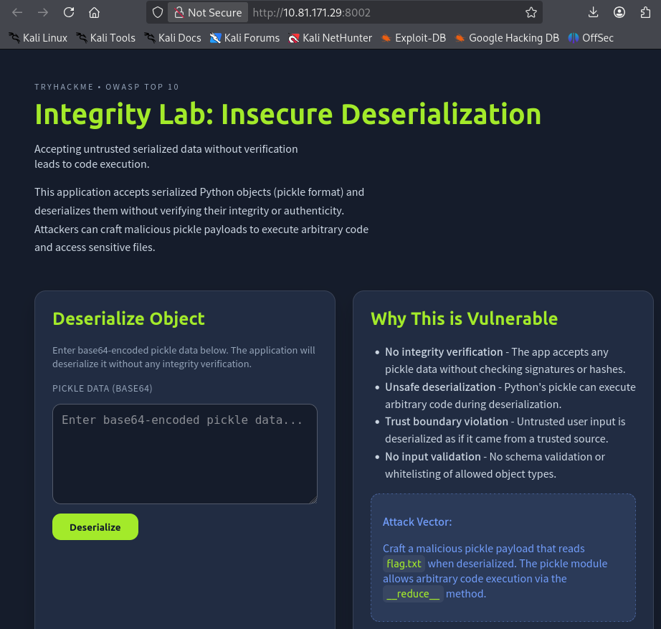Click the '__reduce__' code snippet
661x629 pixels.
pos(413,594)
